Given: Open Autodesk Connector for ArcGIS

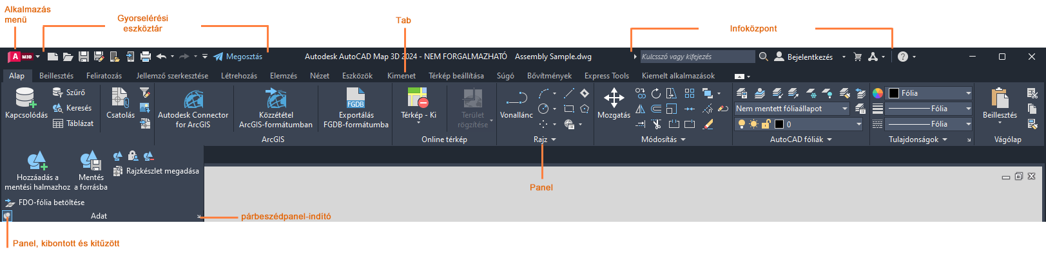Looking at the screenshot, I should point(193,99).
